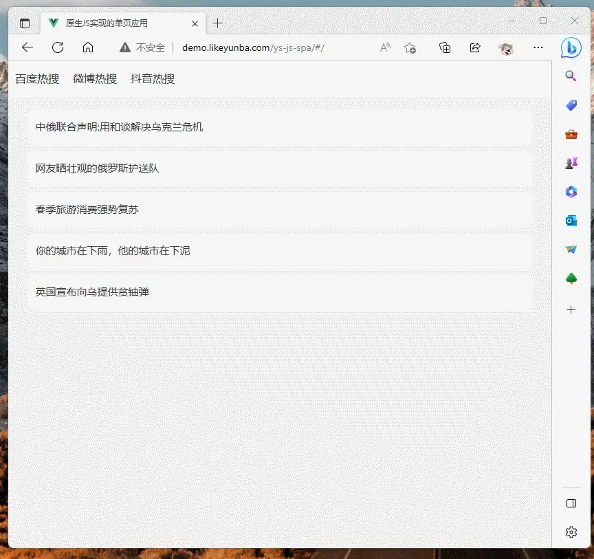Click the 不安全 security label
The width and height of the screenshot is (594, 559).
151,47
